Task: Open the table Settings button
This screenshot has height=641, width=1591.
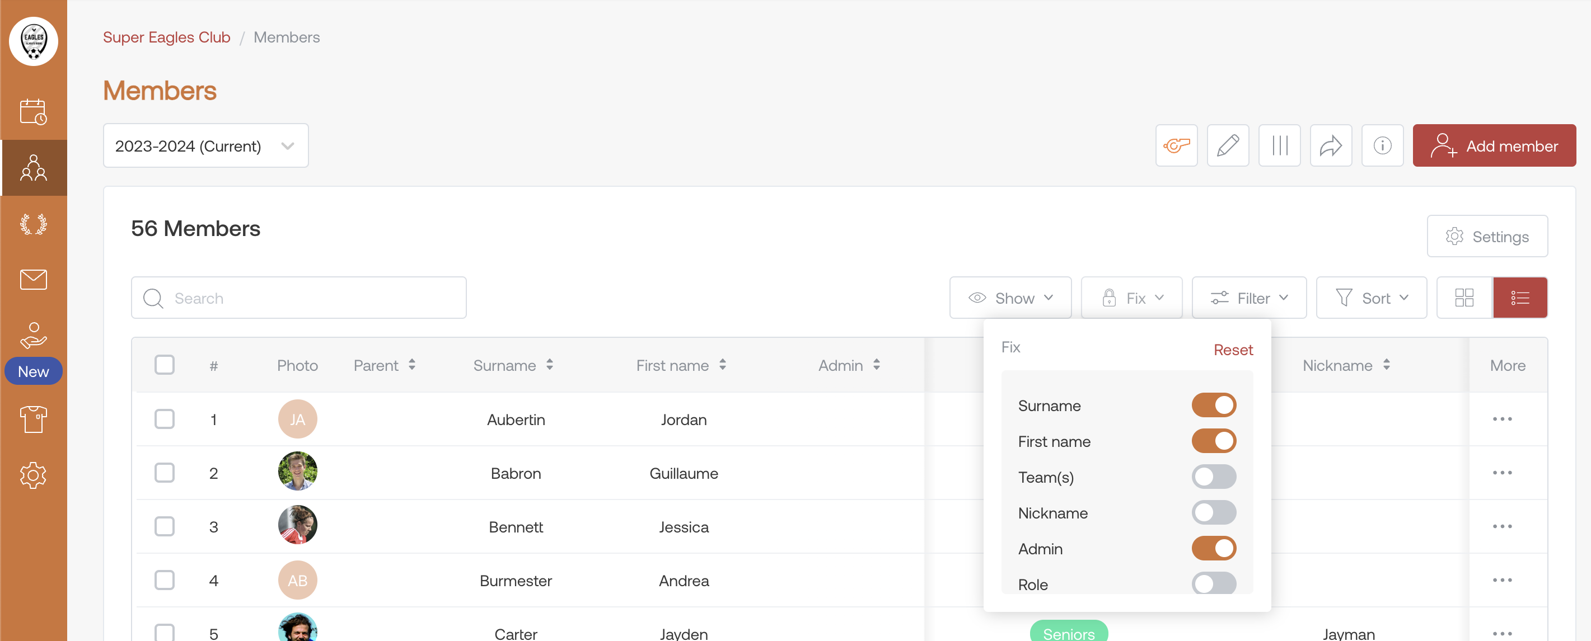Action: [1487, 236]
